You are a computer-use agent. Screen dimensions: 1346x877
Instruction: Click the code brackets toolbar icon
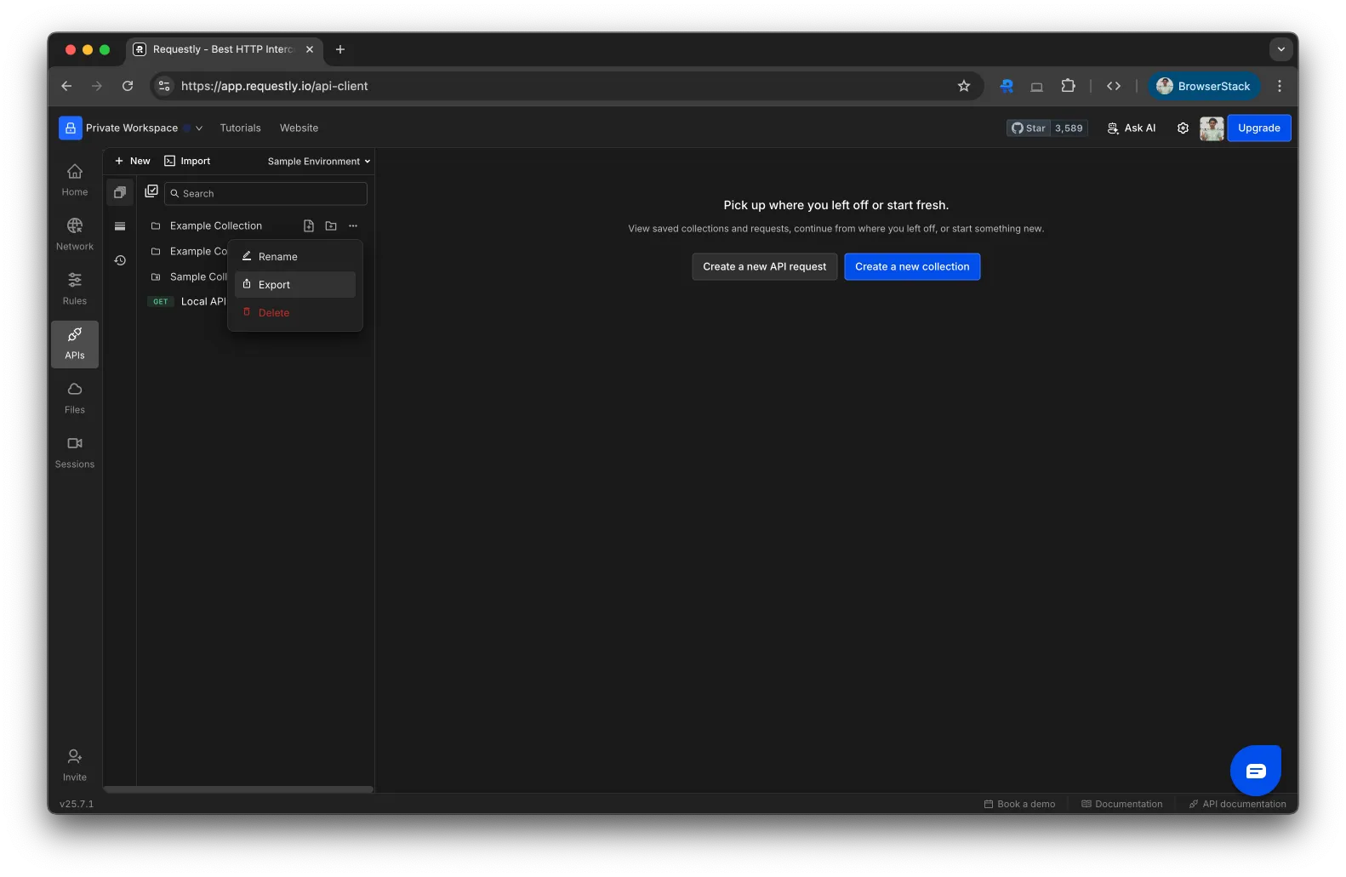[x=1114, y=86]
